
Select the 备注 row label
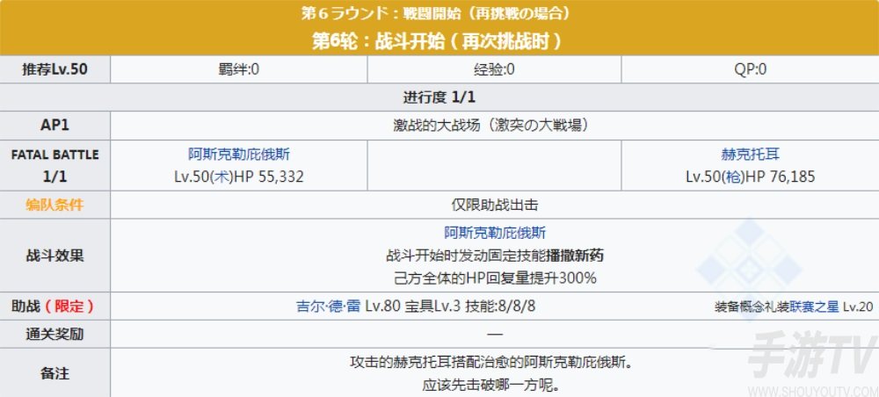[x=54, y=373]
